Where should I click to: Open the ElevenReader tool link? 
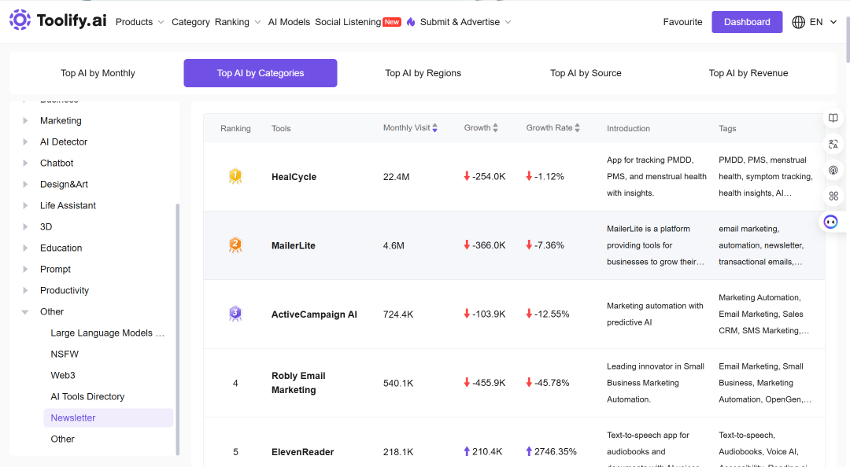[302, 452]
